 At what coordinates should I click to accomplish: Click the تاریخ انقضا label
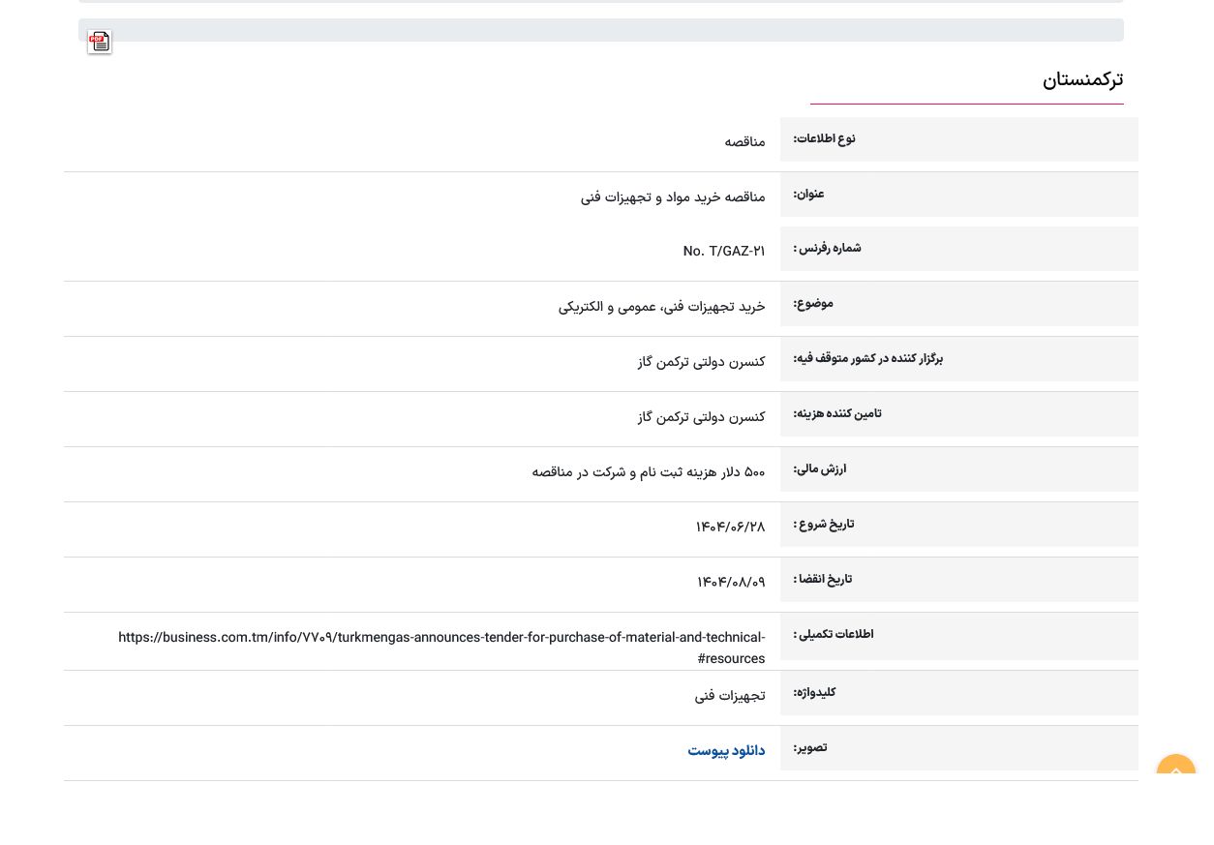tap(823, 579)
